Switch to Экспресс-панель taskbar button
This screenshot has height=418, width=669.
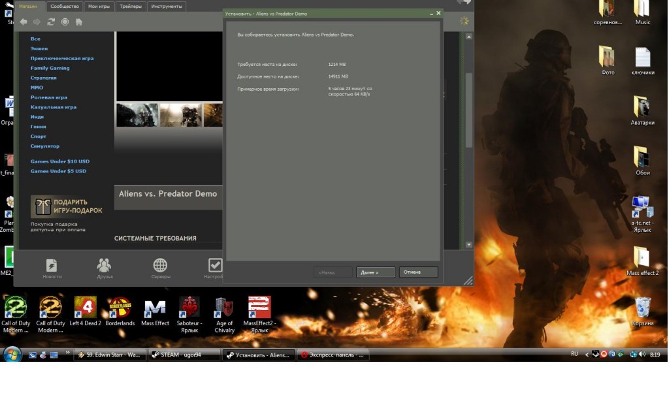click(x=333, y=355)
